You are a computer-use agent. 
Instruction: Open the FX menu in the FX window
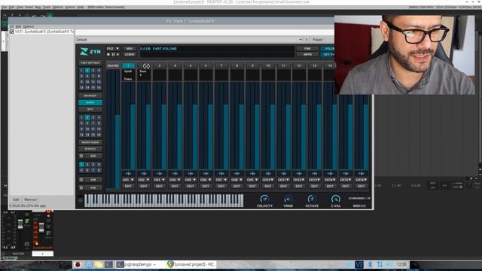point(12,26)
